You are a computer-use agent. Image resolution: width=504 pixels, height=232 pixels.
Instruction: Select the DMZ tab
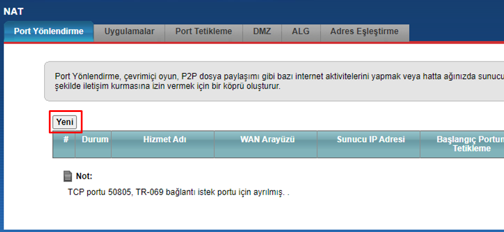262,32
